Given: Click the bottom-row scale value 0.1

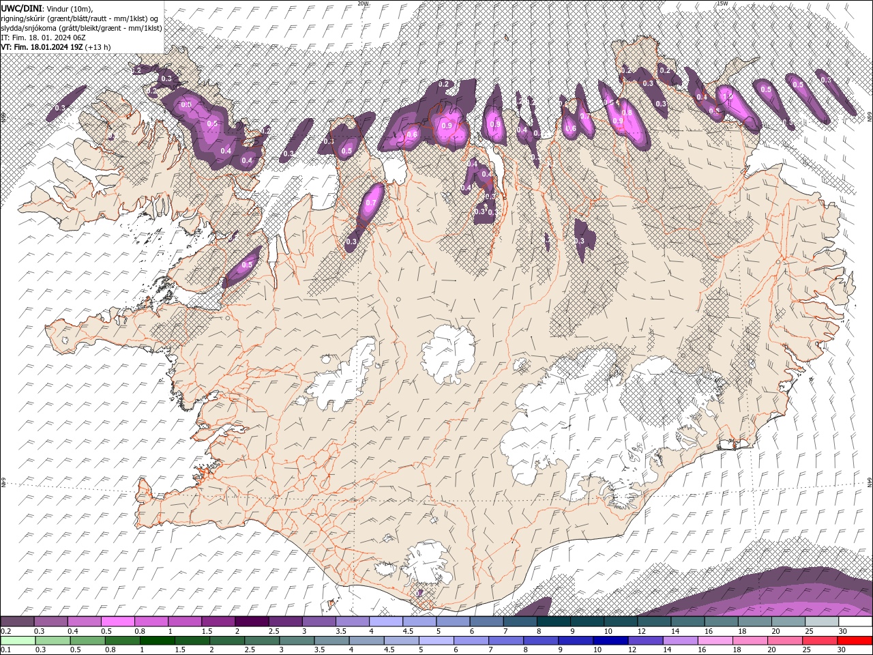Looking at the screenshot, I should (x=5, y=650).
